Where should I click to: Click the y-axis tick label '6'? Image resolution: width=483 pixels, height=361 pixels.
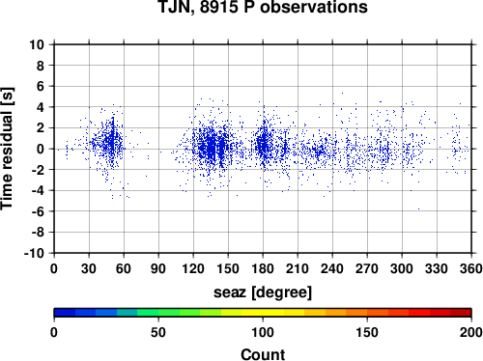(x=41, y=87)
